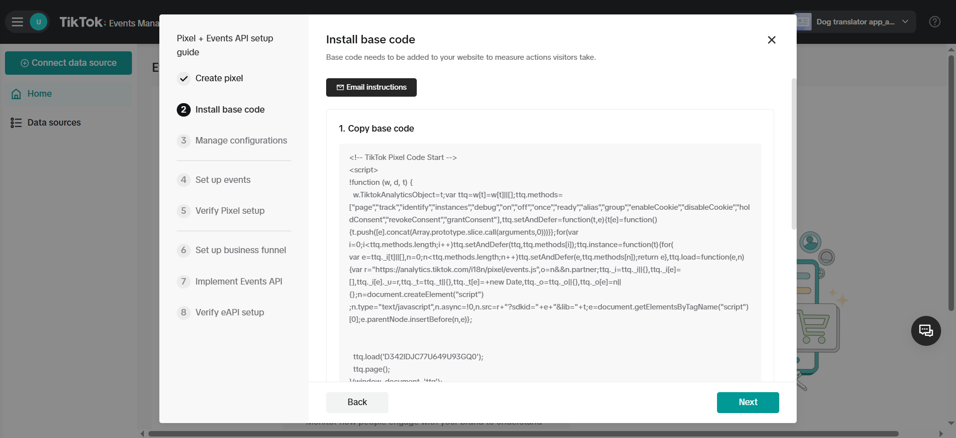Click the ttq.page(); code line

371,369
